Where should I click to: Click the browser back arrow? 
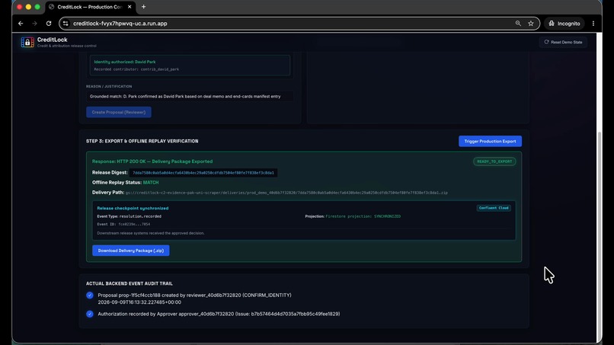point(21,24)
